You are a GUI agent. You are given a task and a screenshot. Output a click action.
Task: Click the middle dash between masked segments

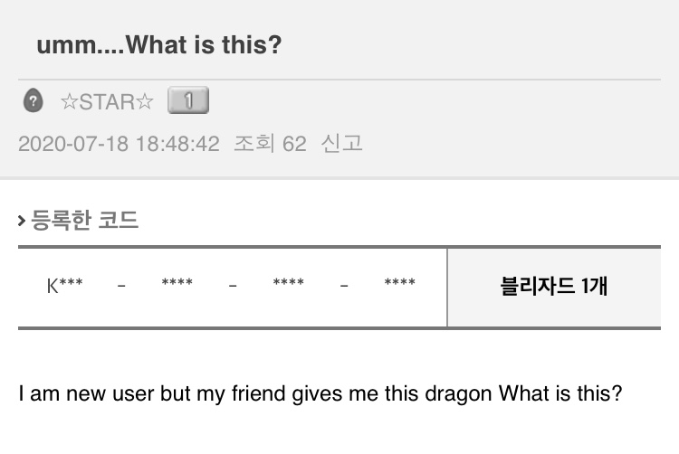point(233,288)
